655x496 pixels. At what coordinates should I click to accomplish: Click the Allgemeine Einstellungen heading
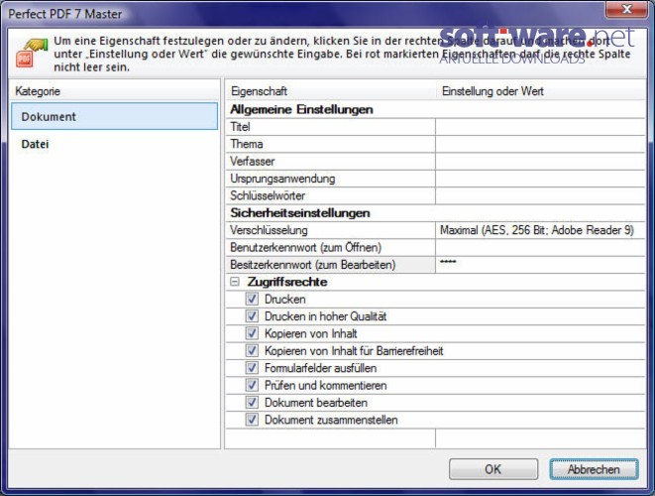pyautogui.click(x=301, y=109)
